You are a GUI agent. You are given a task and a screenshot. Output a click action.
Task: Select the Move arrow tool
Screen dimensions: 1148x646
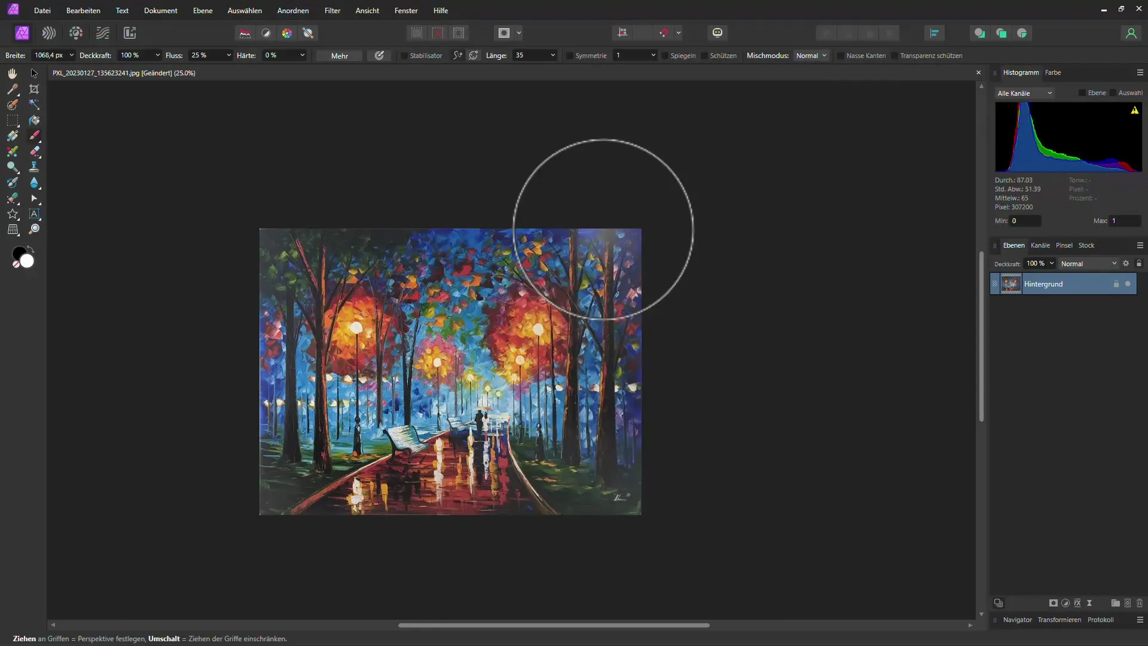[34, 73]
